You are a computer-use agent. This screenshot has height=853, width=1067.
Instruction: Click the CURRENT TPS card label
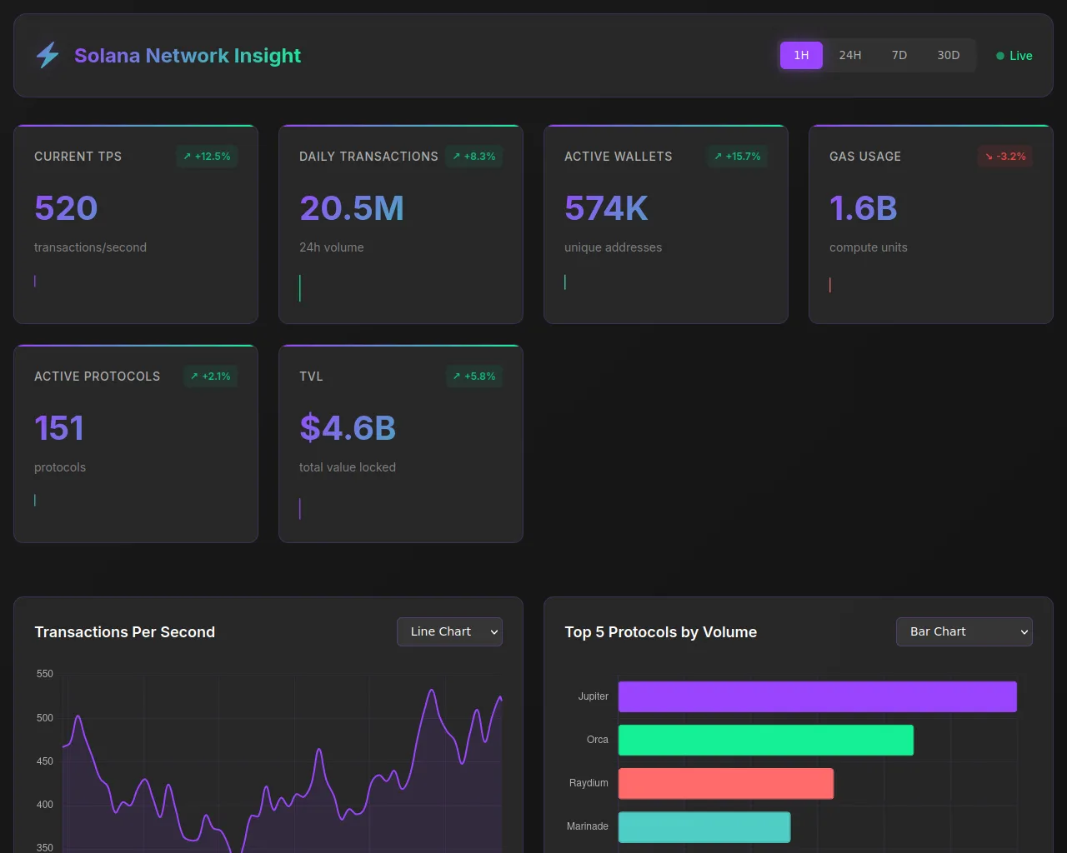[x=78, y=157]
